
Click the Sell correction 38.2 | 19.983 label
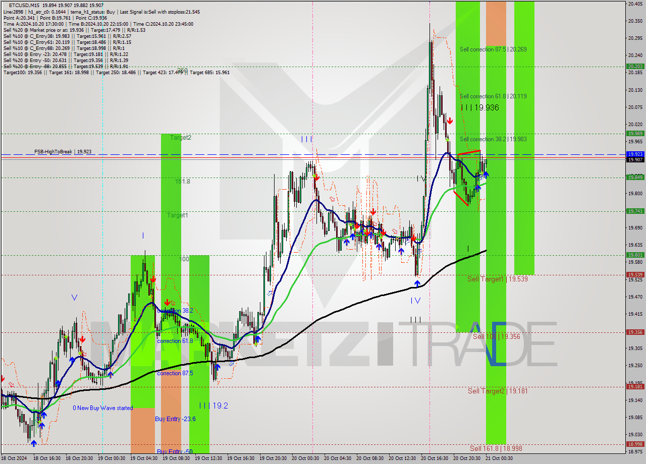click(493, 139)
